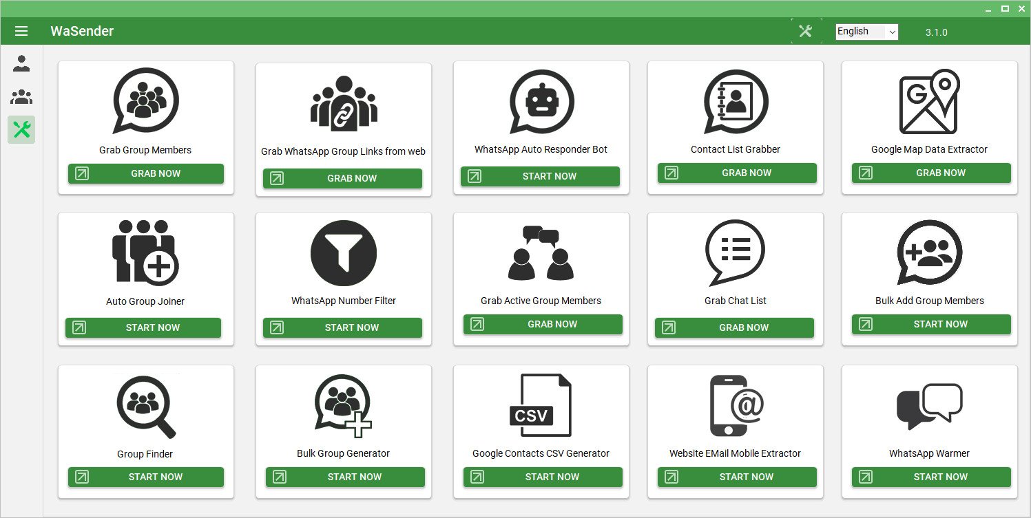The height and width of the screenshot is (518, 1031).
Task: Click the Google Contacts CSV Generator label
Action: (541, 453)
